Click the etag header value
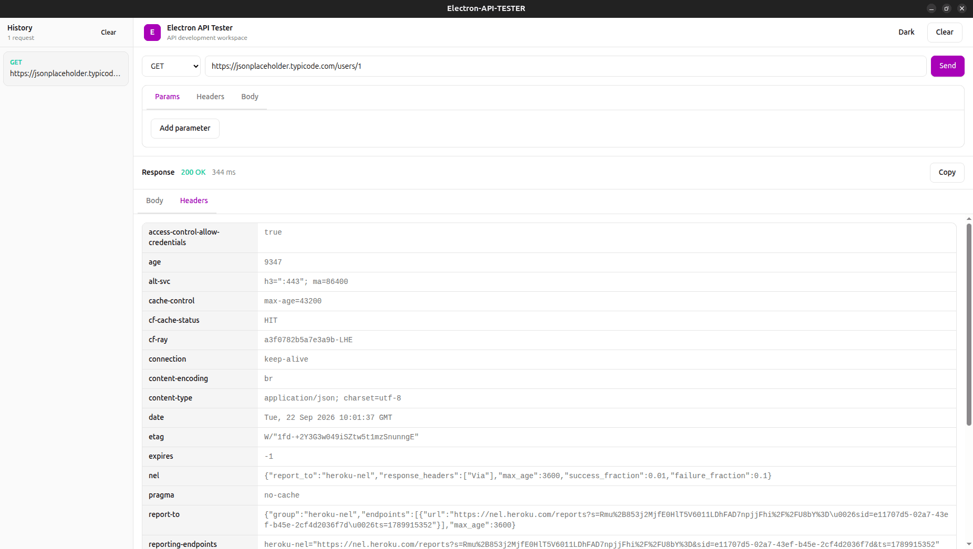 (x=341, y=437)
